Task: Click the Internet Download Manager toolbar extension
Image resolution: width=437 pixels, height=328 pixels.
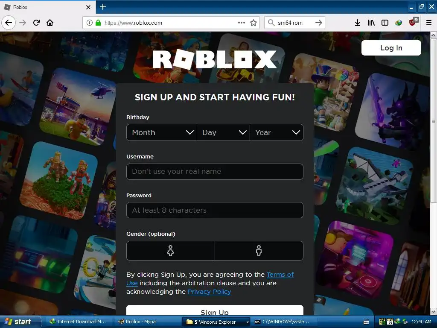Action: (399, 23)
